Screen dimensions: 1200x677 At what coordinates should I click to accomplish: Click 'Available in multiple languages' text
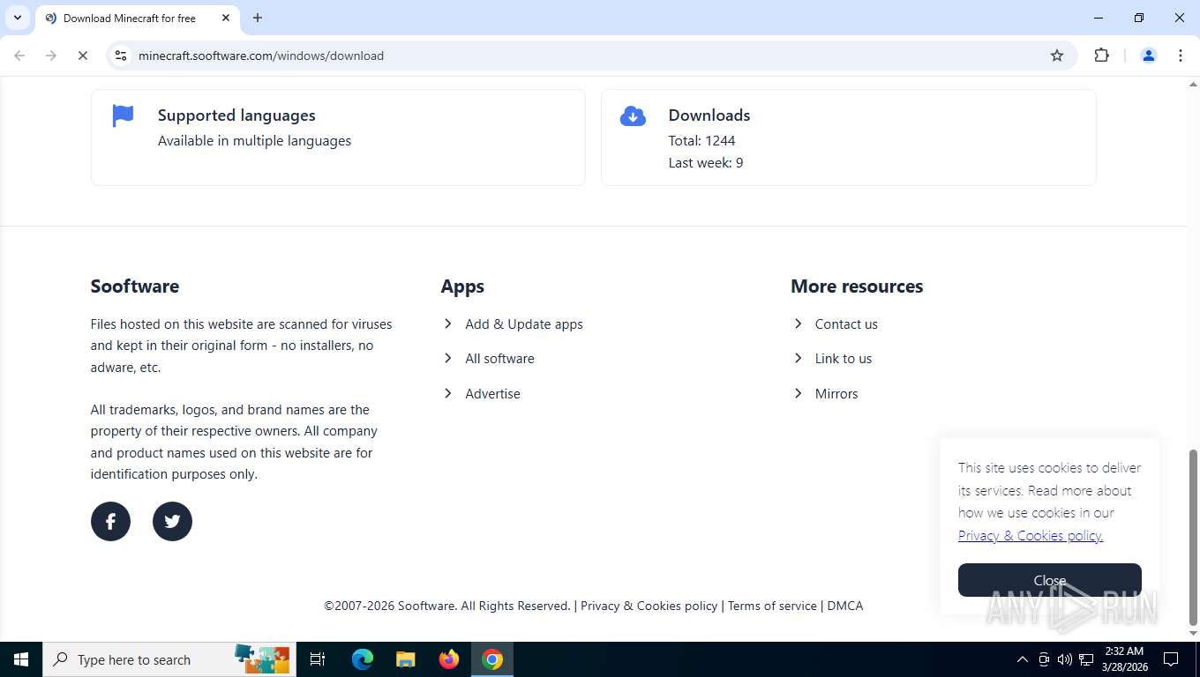click(x=254, y=140)
